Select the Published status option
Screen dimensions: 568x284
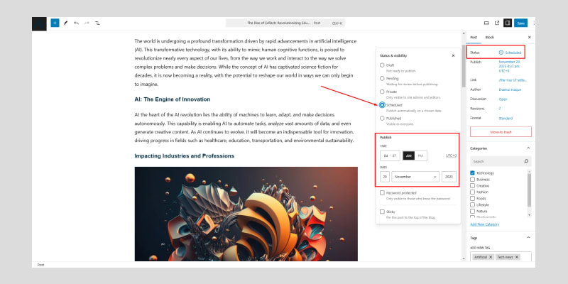pyautogui.click(x=382, y=118)
